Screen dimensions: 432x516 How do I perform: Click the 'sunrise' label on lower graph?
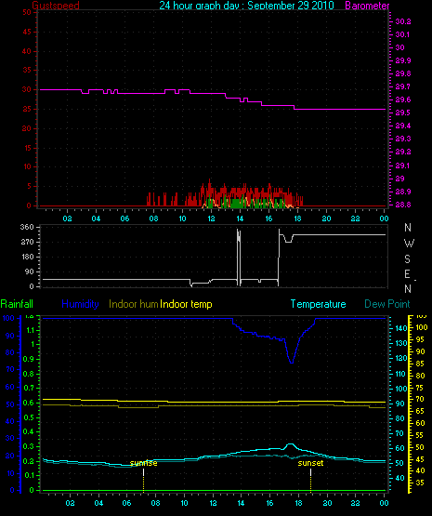tap(144, 463)
